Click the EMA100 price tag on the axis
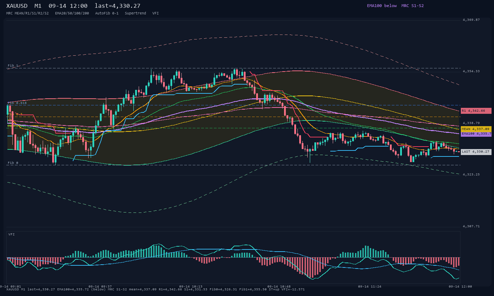The image size is (494, 296). [x=476, y=134]
